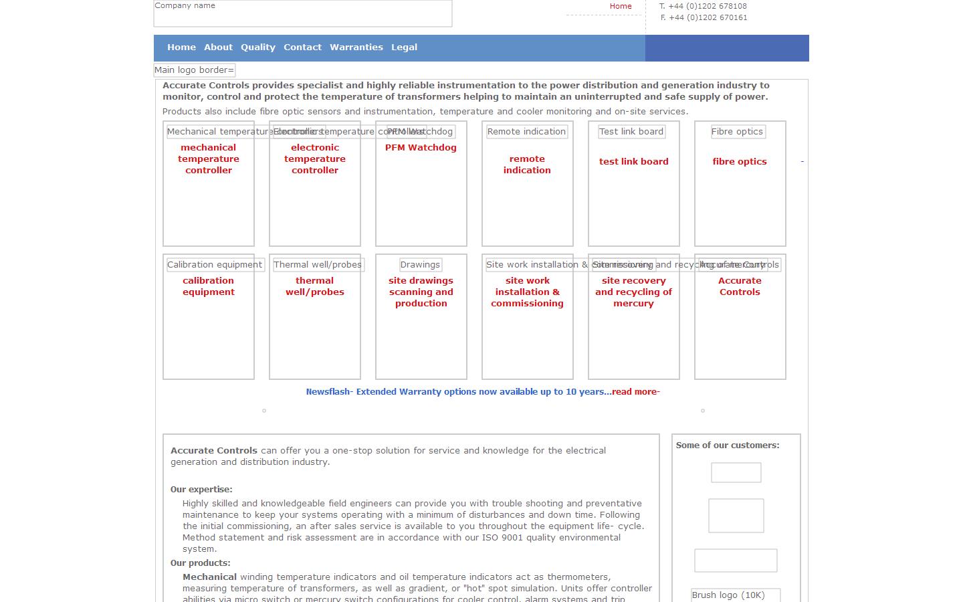Image resolution: width=963 pixels, height=602 pixels.
Task: Open site recovery and recycling of mercury
Action: [x=633, y=292]
